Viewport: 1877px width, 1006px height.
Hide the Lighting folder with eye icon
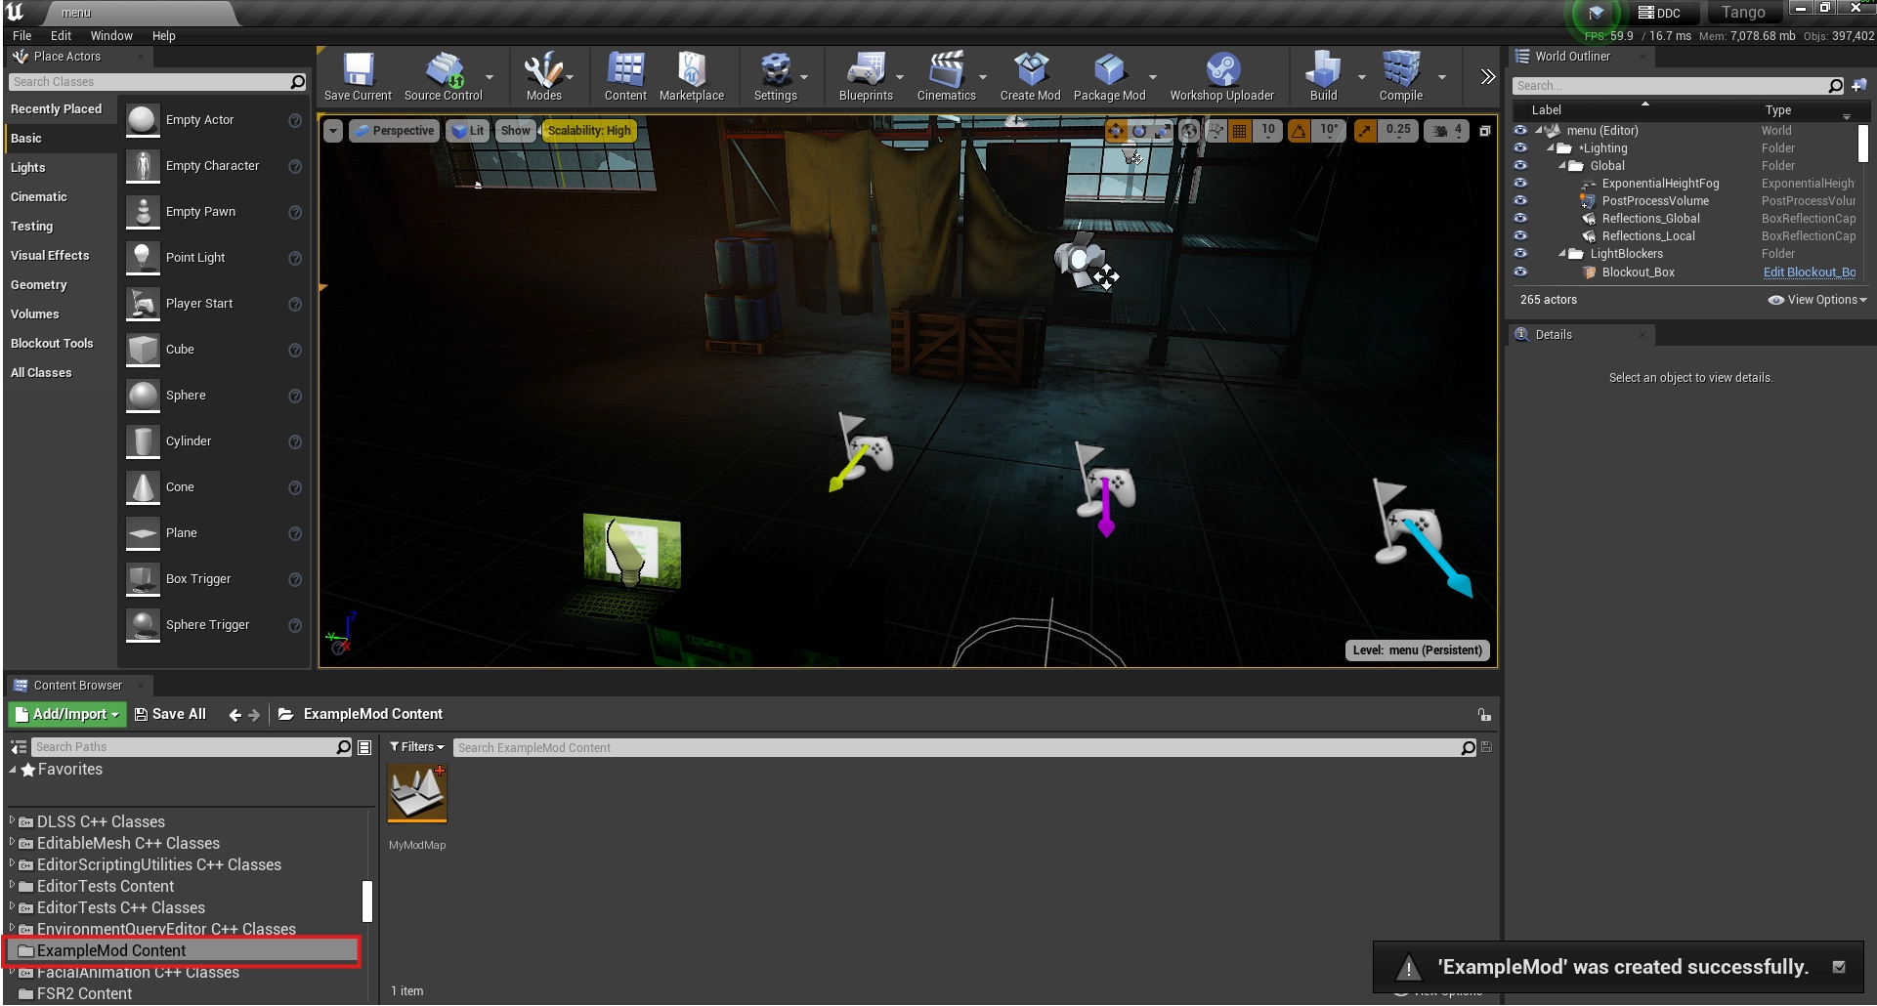click(x=1520, y=148)
